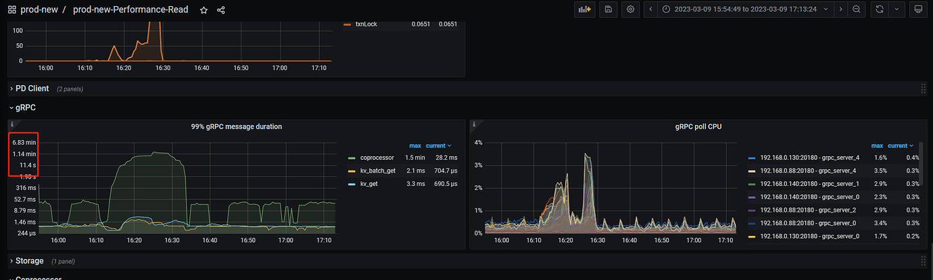The image size is (933, 280).
Task: Open the refresh interval dropdown
Action: 897,9
